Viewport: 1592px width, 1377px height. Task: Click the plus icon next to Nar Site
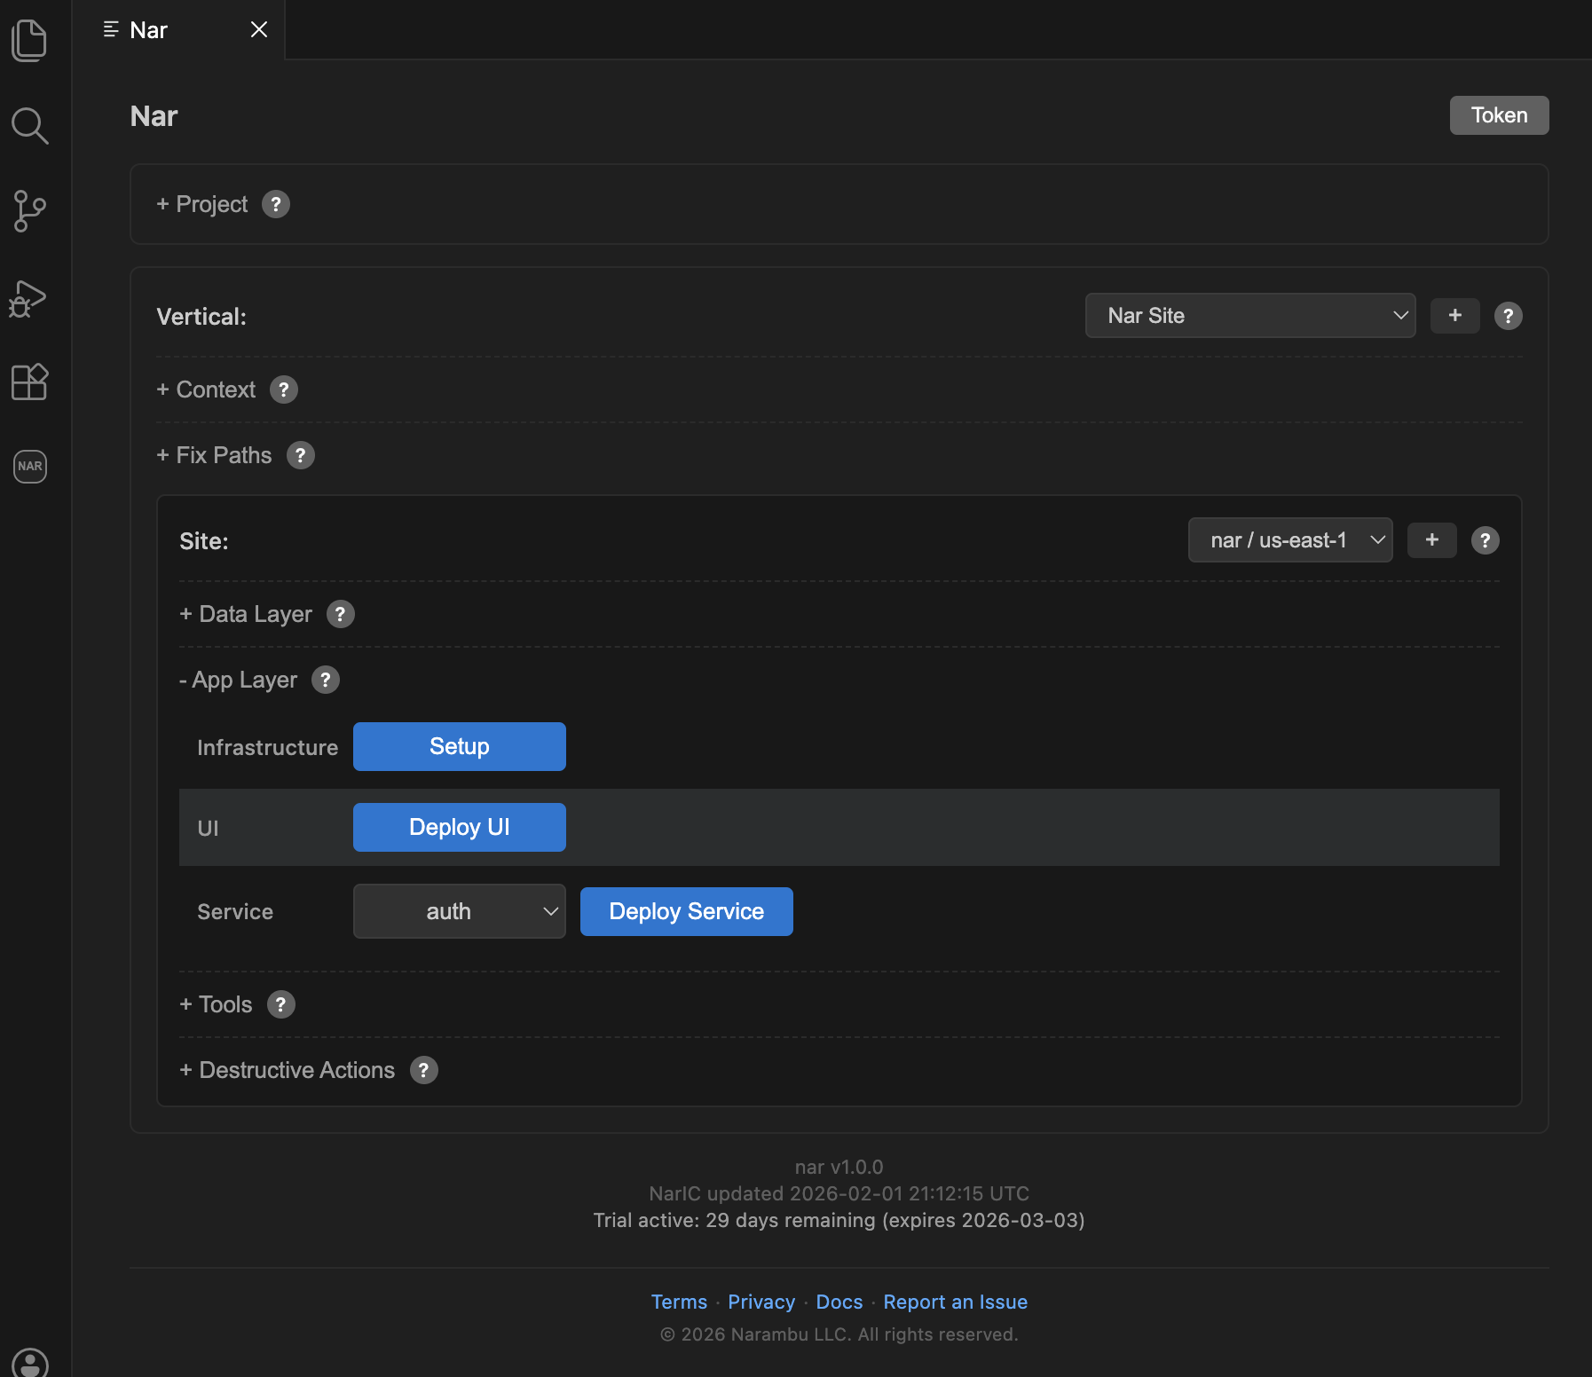pyautogui.click(x=1454, y=315)
